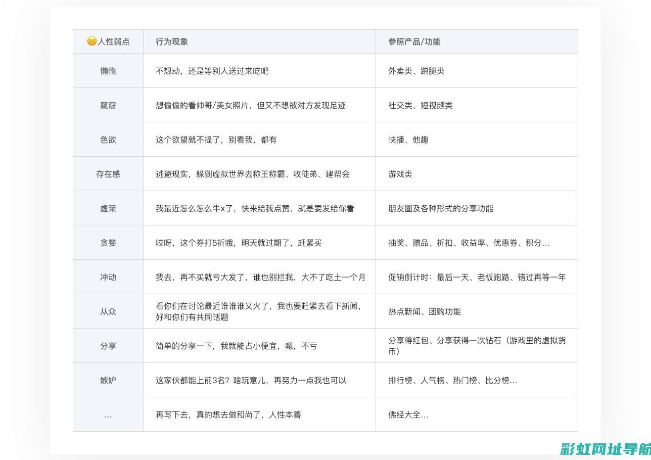Click the text about 想偷偷的看帅哥/美女照片

pyautogui.click(x=251, y=105)
